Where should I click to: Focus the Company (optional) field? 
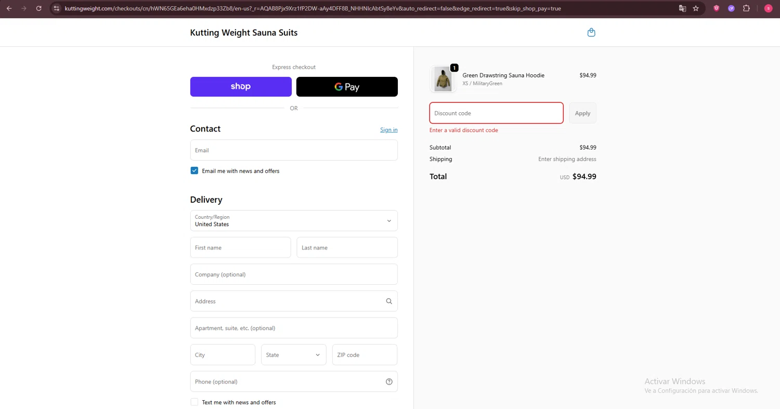(x=294, y=274)
